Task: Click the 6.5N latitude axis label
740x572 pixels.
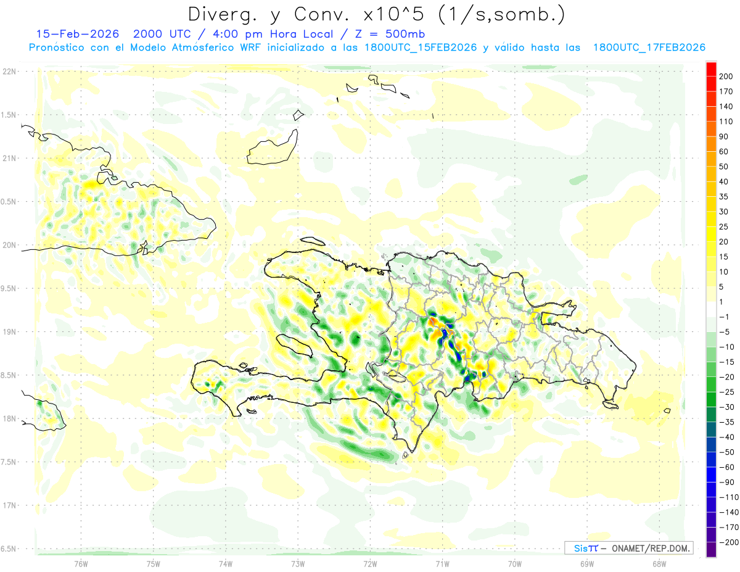Action: (x=9, y=549)
